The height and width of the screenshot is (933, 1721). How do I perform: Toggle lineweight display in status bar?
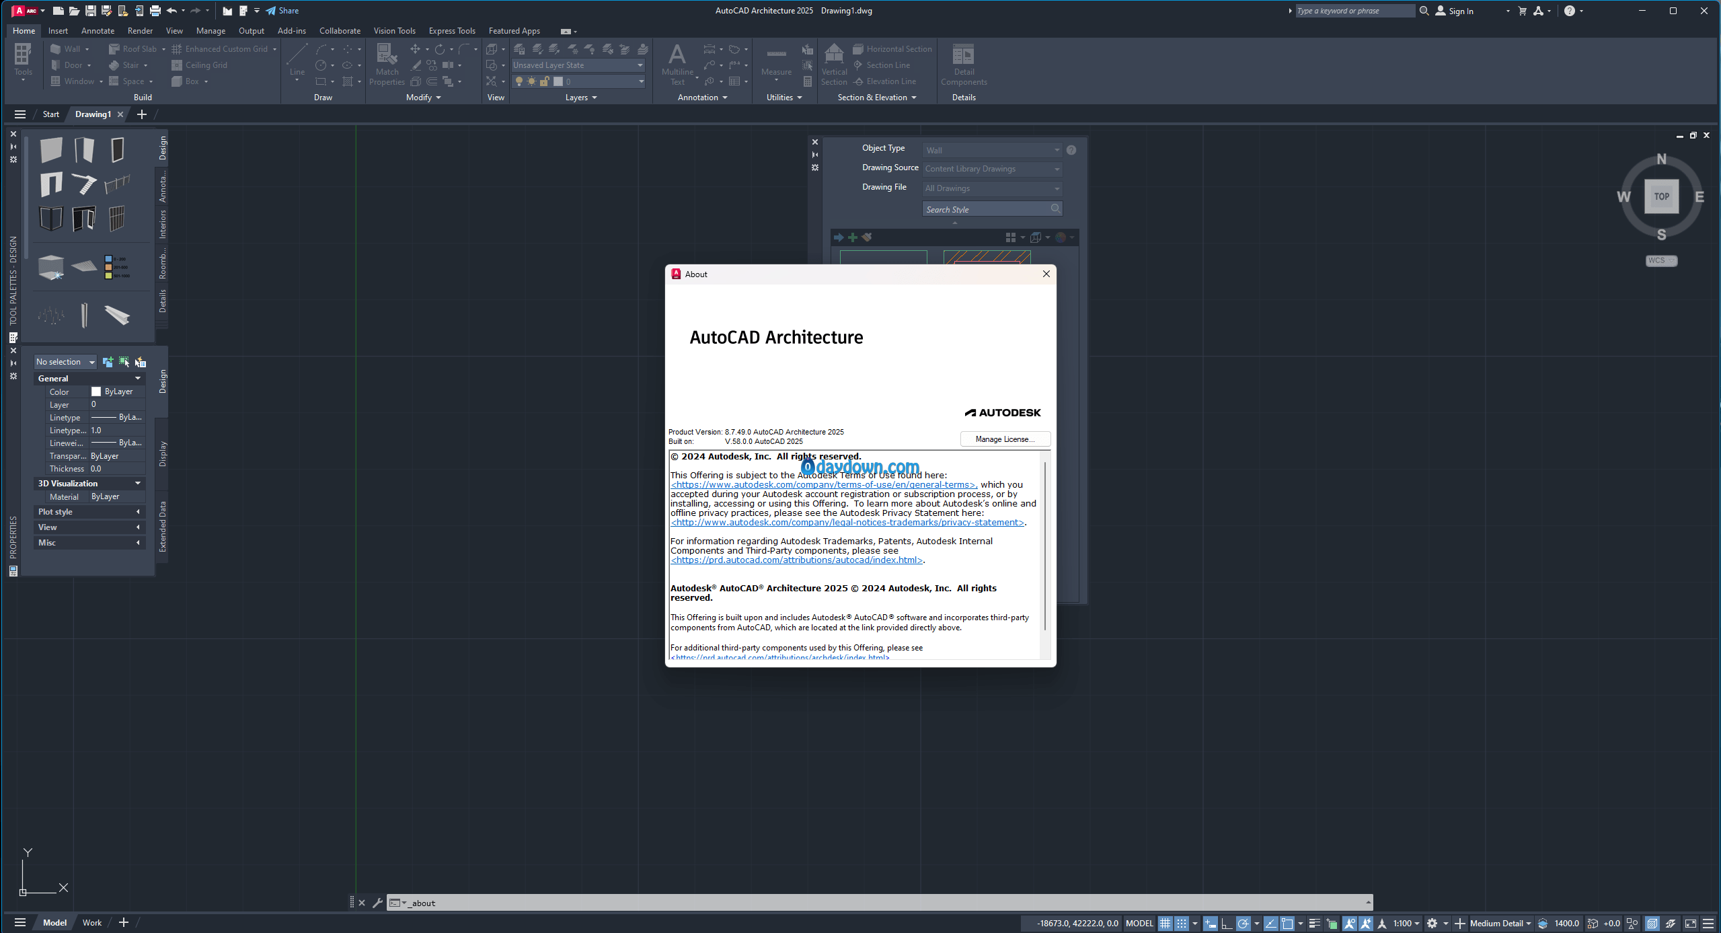1315,923
